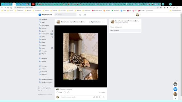Open the music note player icon
Screen dimensions: 182x102
[x=85, y=15]
